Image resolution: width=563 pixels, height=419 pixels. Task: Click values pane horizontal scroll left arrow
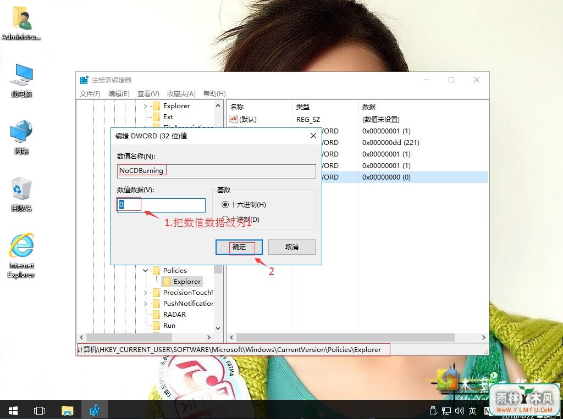pyautogui.click(x=231, y=338)
